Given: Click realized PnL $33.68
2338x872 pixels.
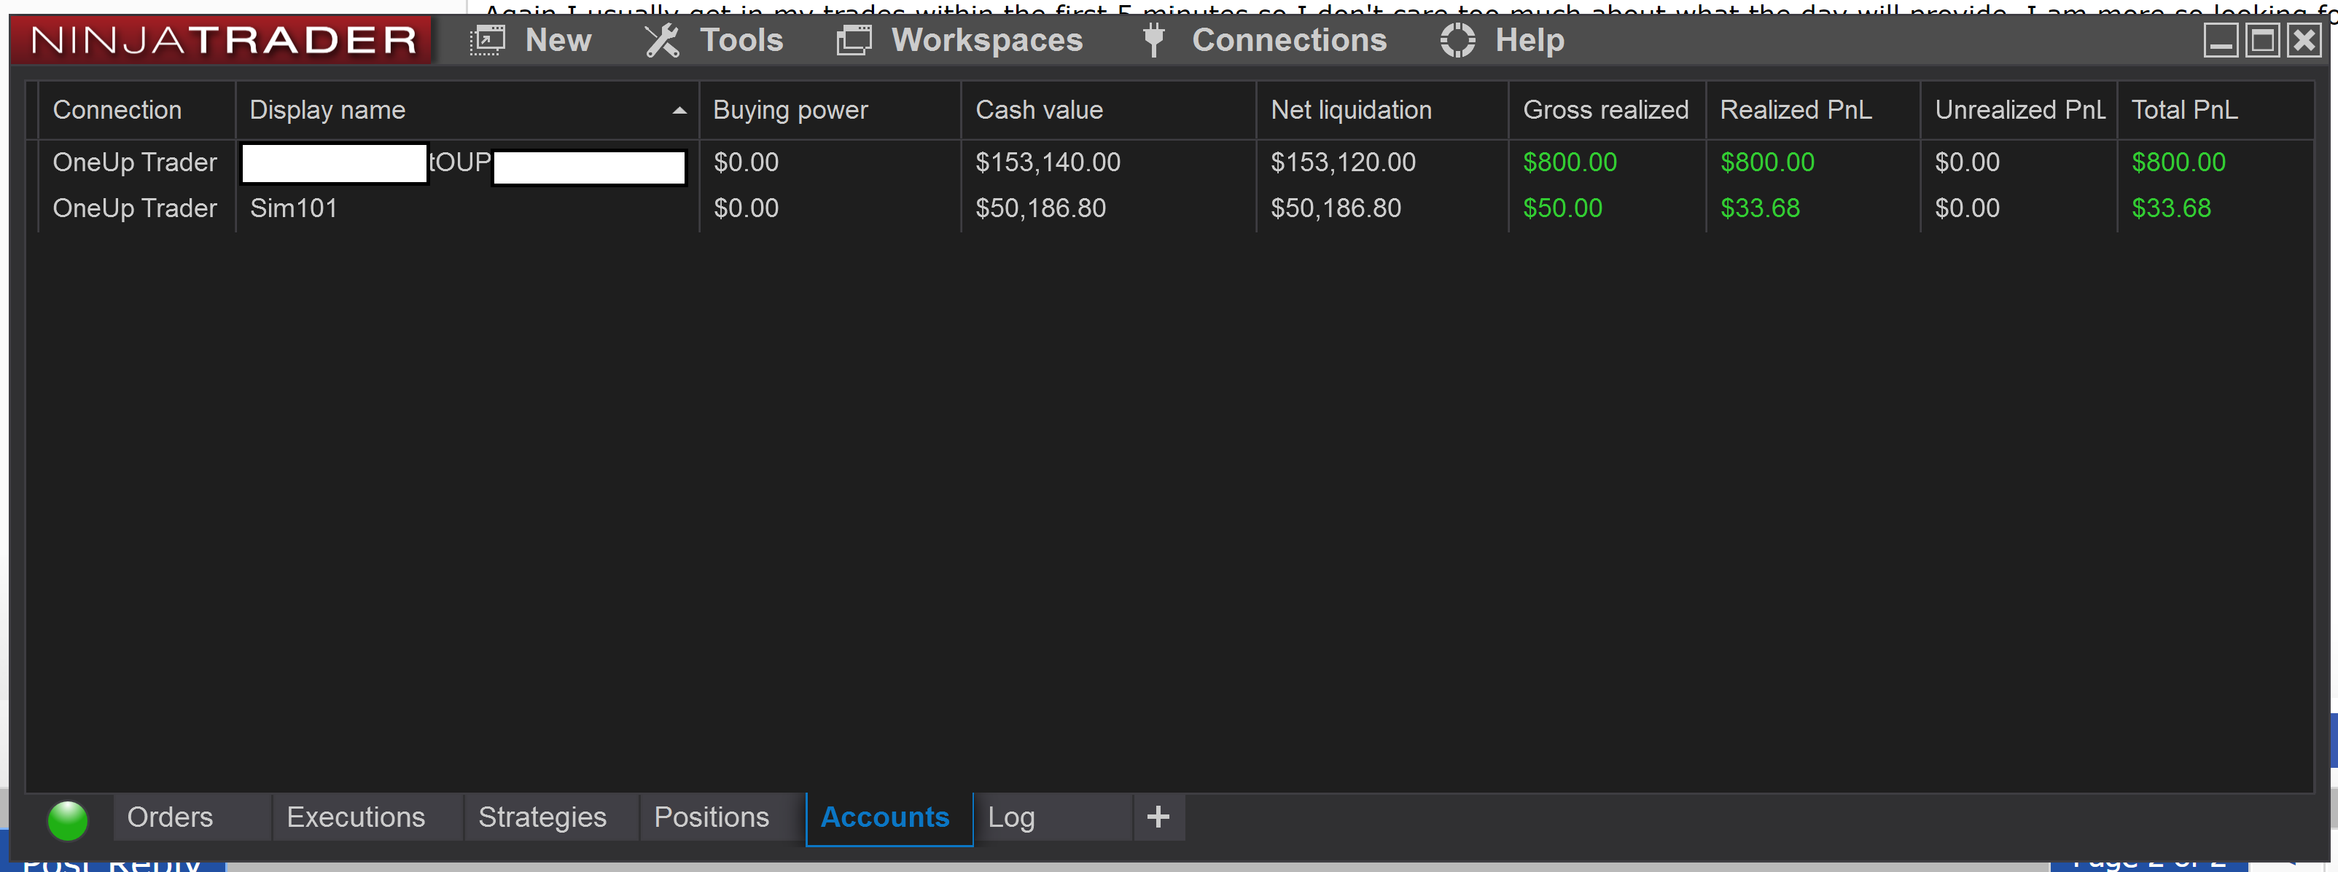Looking at the screenshot, I should click(x=1760, y=208).
